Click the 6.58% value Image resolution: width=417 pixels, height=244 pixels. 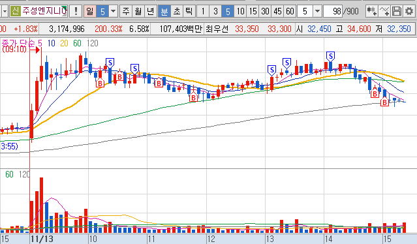pyautogui.click(x=140, y=29)
